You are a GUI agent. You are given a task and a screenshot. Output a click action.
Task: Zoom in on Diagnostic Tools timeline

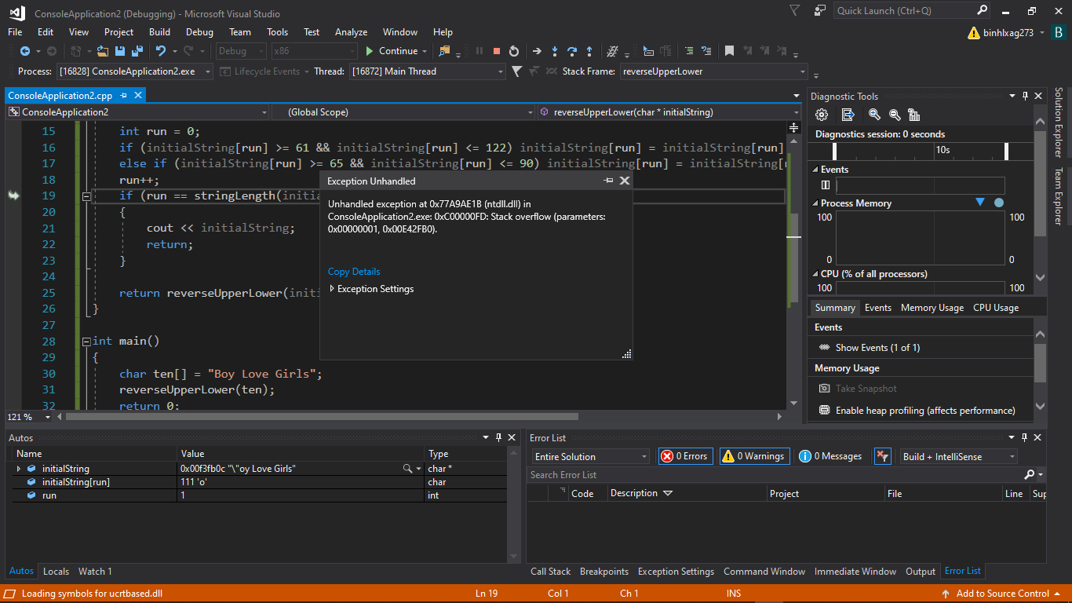point(874,115)
